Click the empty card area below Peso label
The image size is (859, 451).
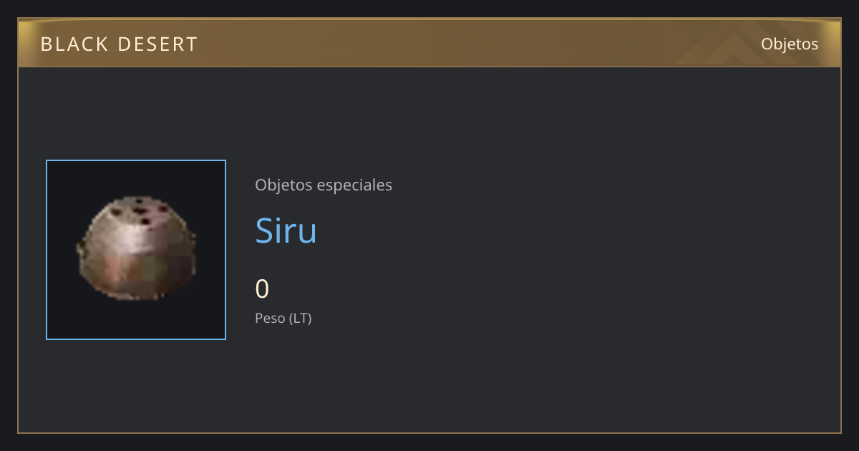[x=429, y=379]
